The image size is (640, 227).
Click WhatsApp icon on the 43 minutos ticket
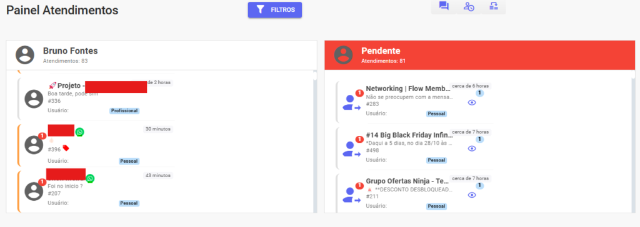(90, 178)
